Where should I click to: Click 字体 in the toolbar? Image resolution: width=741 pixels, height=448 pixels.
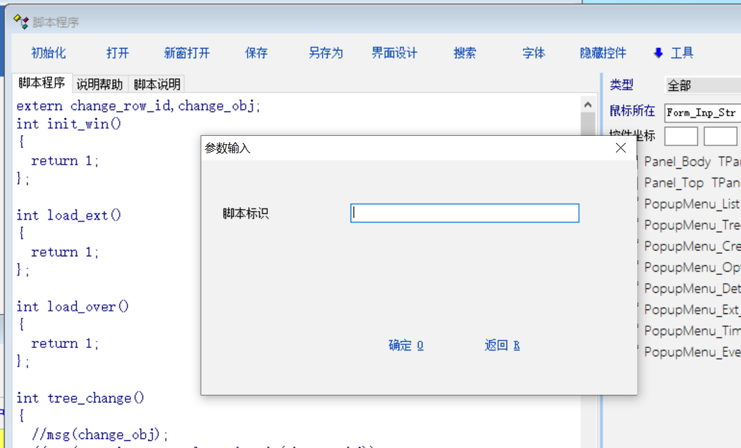click(x=533, y=53)
